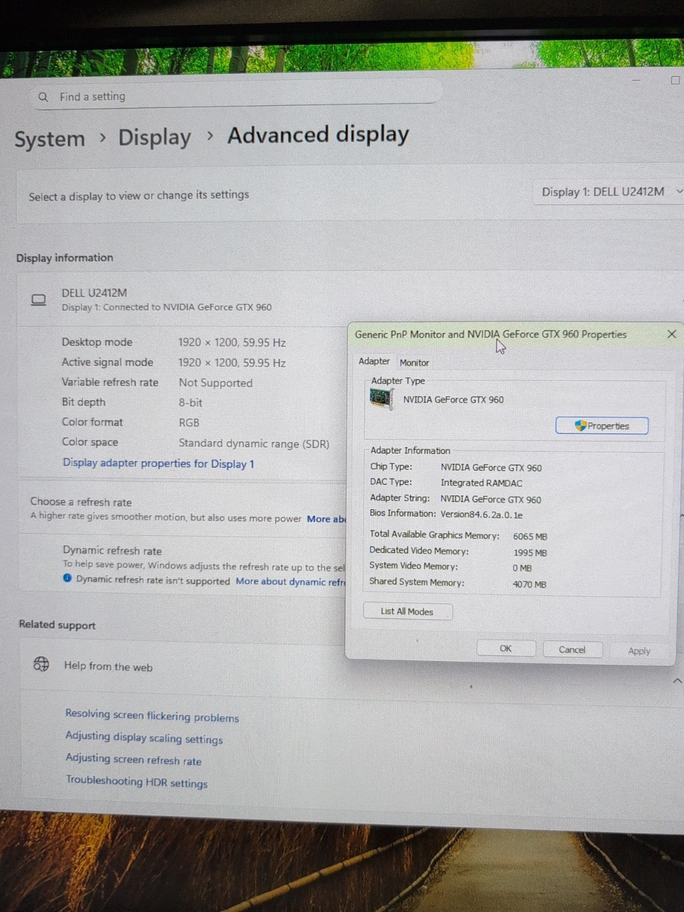The width and height of the screenshot is (684, 912).
Task: Maximize the Settings window
Action: 675,80
